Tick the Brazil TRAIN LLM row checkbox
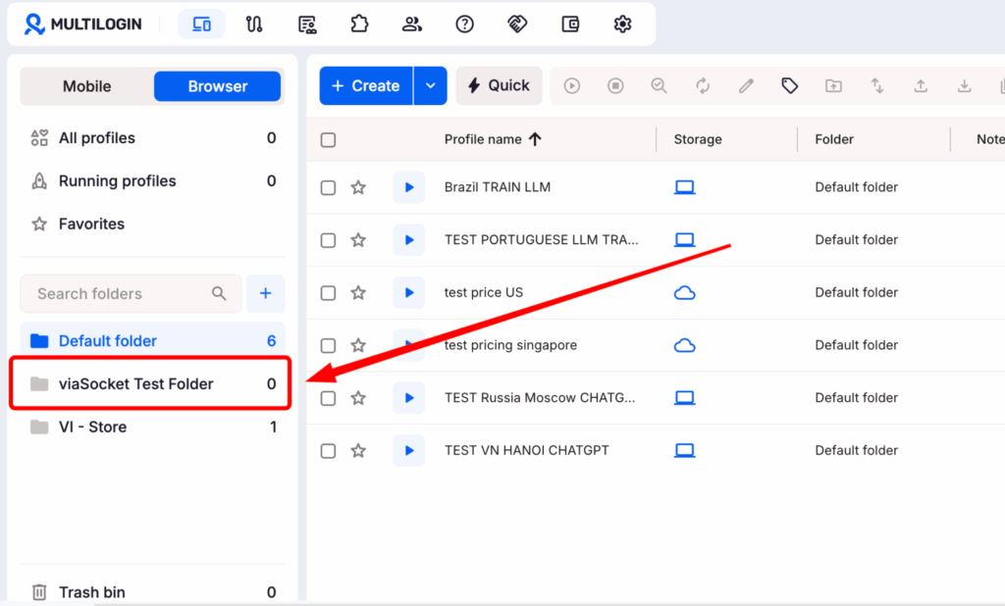Screen dimensions: 1005x606 pos(328,187)
